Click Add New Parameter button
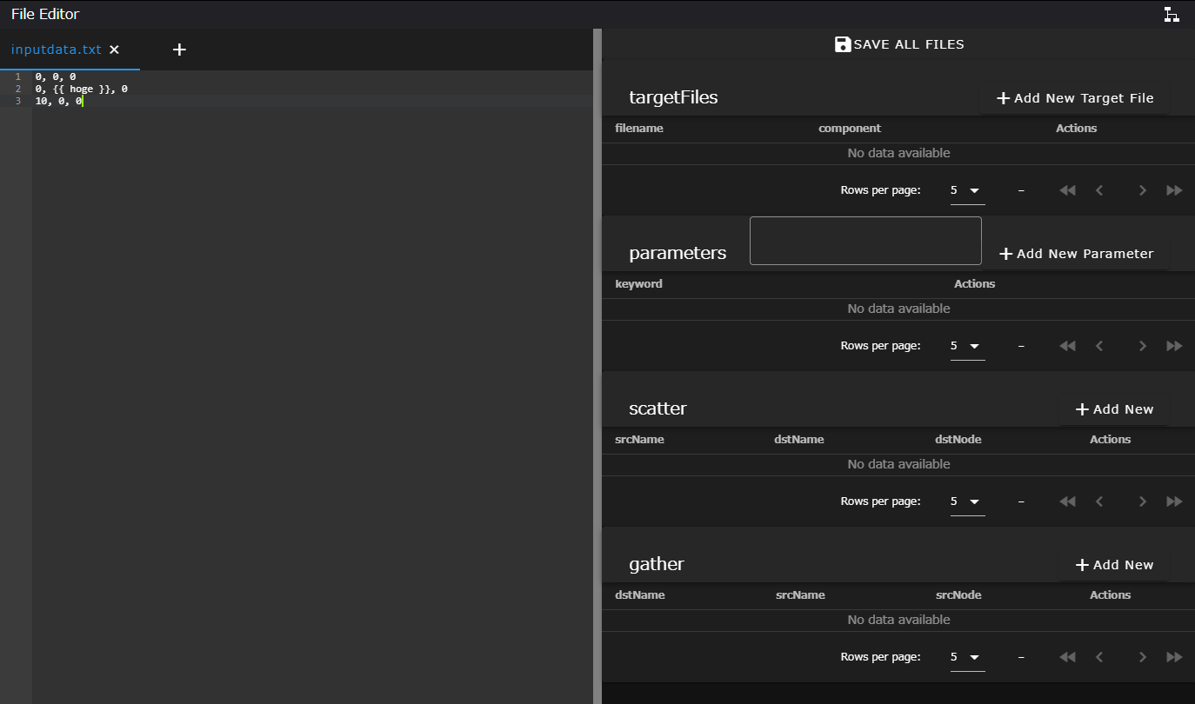This screenshot has height=704, width=1195. 1076,254
